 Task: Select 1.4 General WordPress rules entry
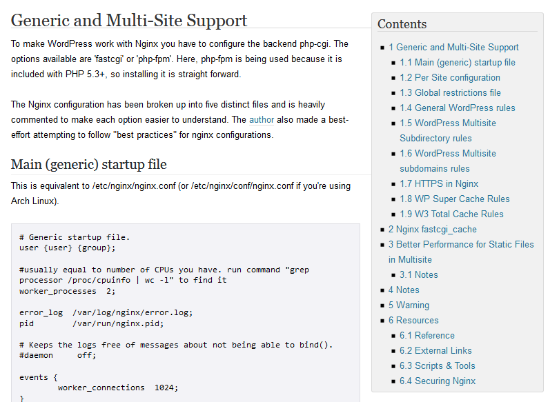(x=458, y=108)
